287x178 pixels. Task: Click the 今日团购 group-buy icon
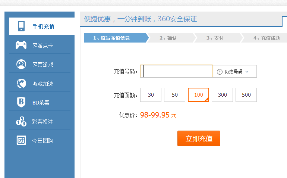[21, 140]
